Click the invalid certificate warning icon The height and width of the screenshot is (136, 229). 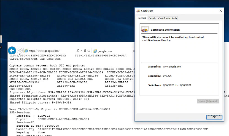pyautogui.click(x=145, y=29)
